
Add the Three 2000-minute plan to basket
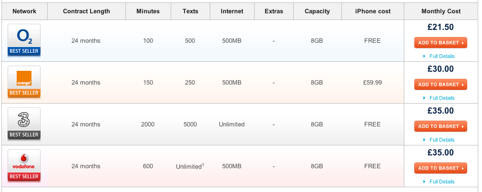[x=441, y=126]
